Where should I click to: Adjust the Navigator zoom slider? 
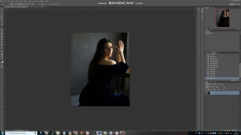[222, 29]
